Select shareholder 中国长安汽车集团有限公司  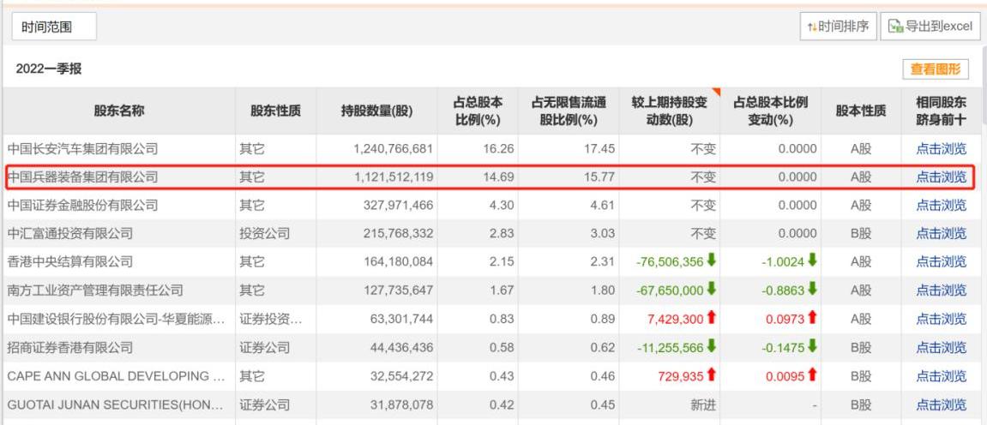tap(82, 149)
